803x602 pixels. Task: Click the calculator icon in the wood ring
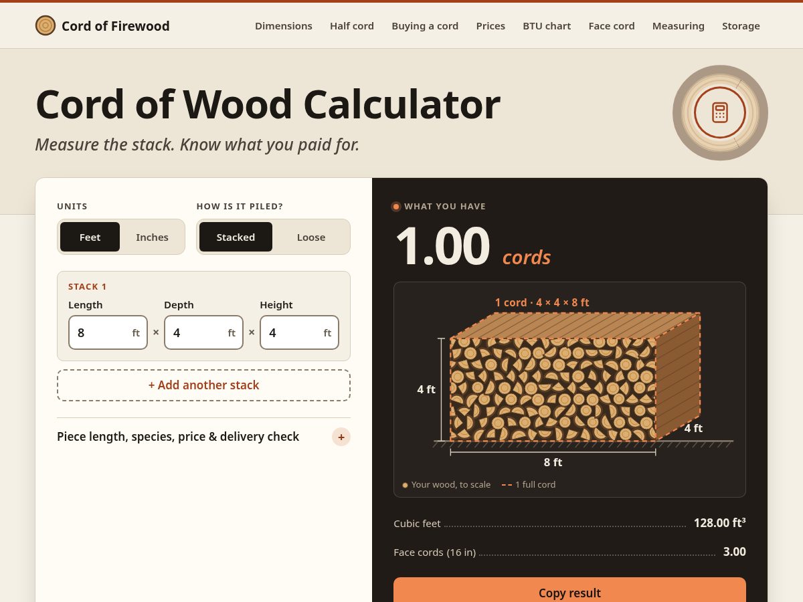coord(720,112)
